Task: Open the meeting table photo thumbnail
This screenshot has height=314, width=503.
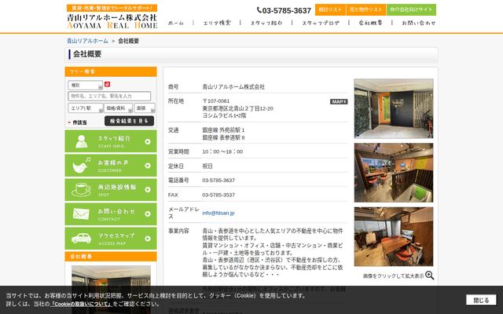Action: 394,236
